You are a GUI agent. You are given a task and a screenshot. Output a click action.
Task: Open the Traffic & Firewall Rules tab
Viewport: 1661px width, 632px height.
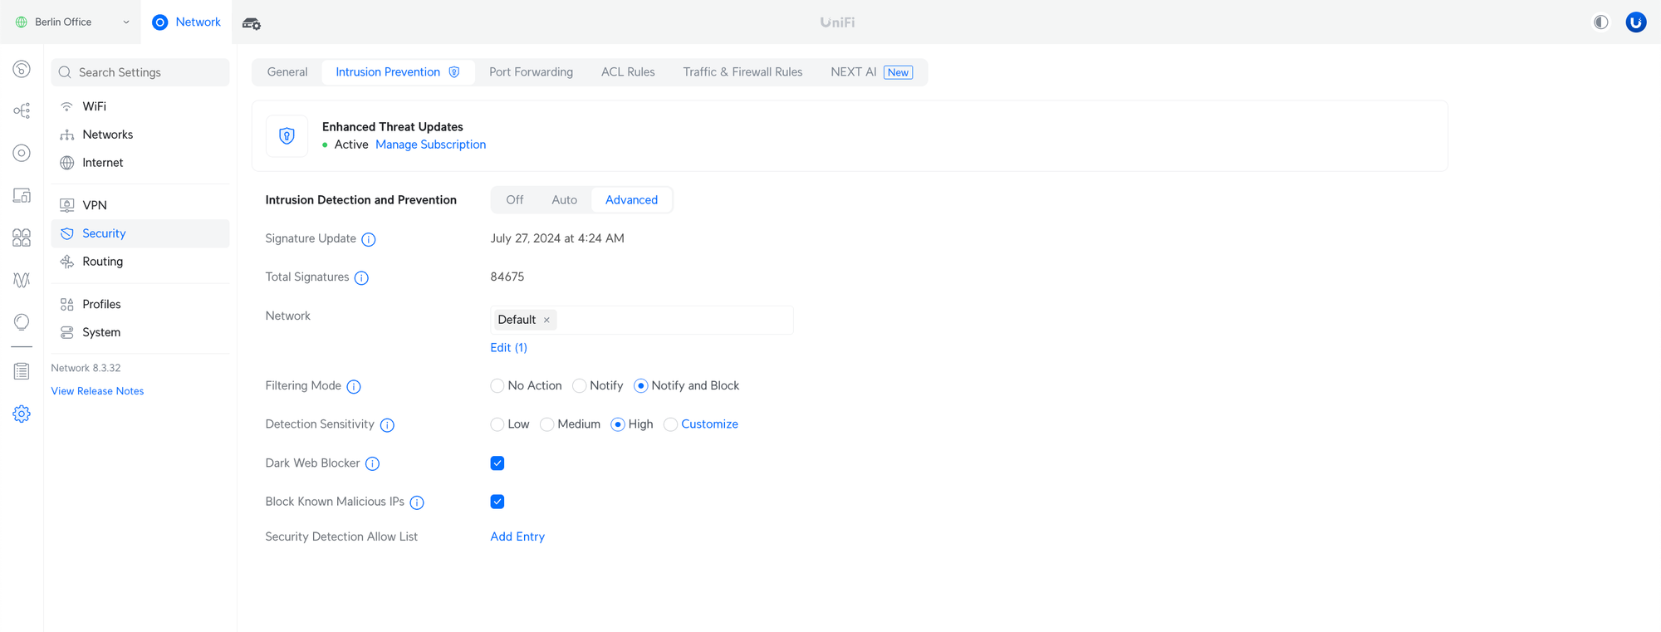[742, 72]
